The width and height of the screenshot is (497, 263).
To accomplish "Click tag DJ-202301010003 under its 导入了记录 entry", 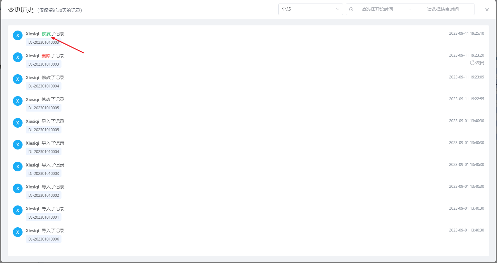I will [43, 173].
